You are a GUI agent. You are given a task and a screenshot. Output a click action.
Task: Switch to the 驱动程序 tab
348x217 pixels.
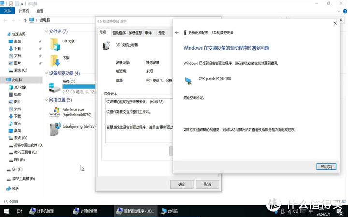(x=119, y=33)
